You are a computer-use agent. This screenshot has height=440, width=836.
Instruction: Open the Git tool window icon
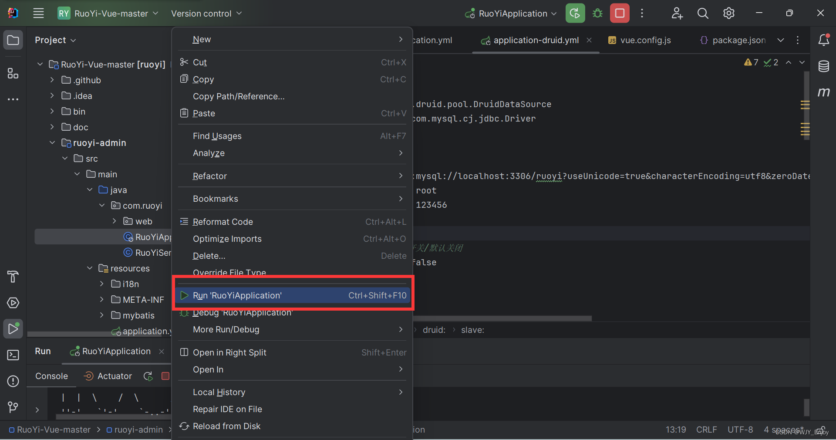(x=13, y=407)
